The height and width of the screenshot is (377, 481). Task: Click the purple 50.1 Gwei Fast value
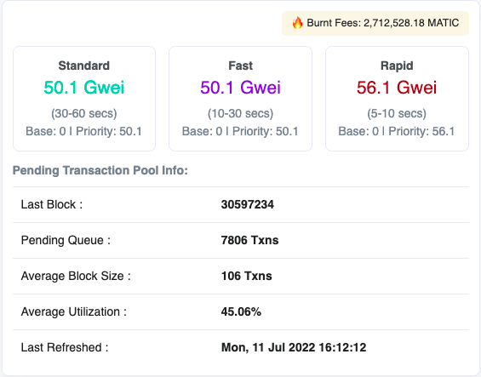click(x=240, y=88)
